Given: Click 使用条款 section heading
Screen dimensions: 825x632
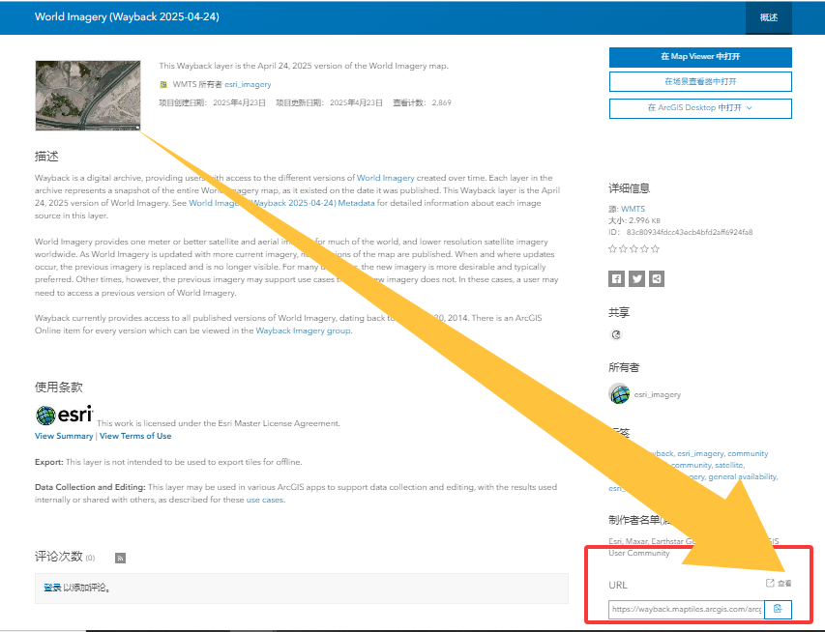Looking at the screenshot, I should [58, 388].
